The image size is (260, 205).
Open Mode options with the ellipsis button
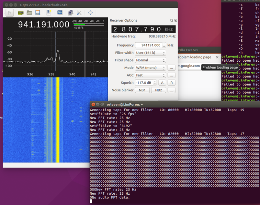pyautogui.click(x=172, y=67)
